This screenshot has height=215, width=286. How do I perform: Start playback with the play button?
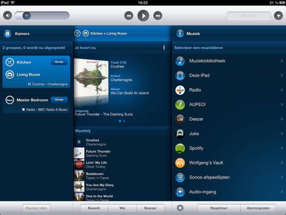(143, 16)
